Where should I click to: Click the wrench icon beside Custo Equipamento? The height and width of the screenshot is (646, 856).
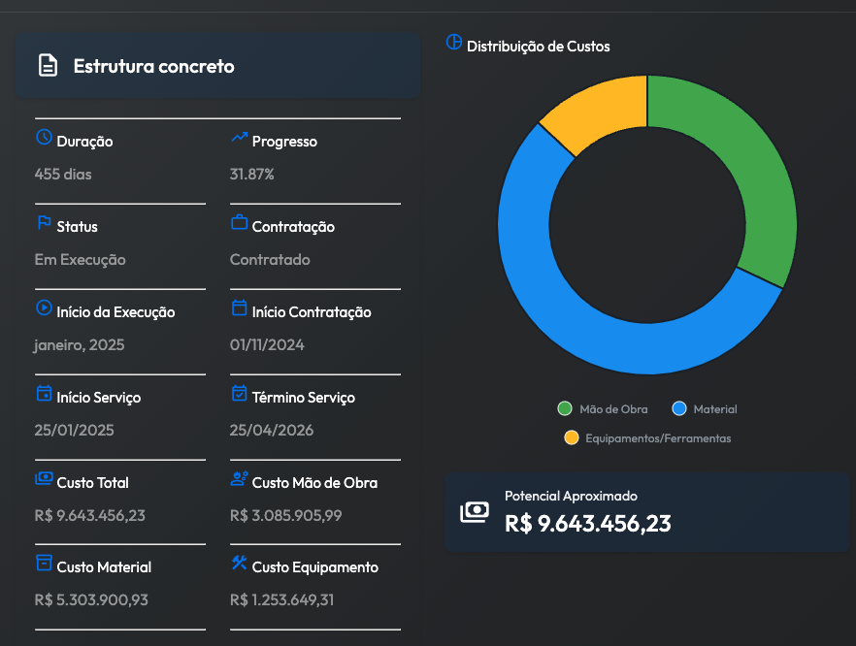click(240, 564)
